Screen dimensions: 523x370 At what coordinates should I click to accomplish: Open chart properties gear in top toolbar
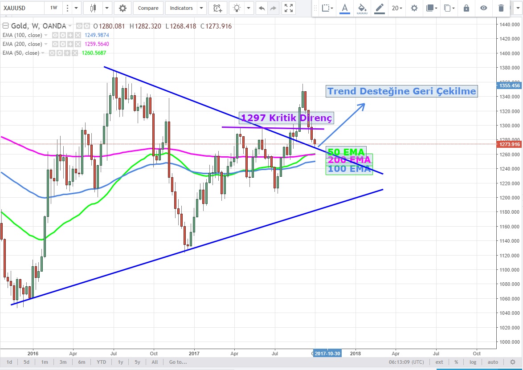(x=123, y=8)
